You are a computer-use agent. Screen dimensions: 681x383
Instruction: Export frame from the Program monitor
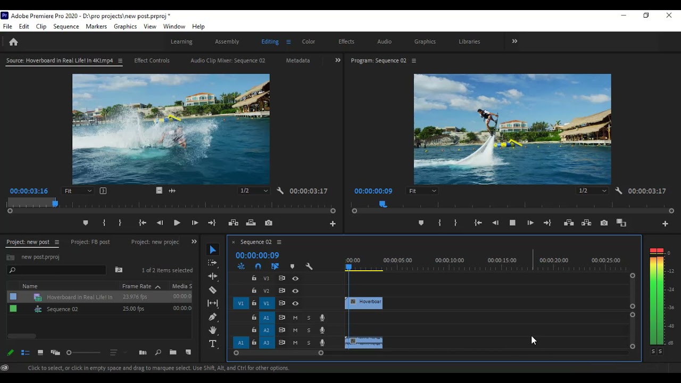pyautogui.click(x=604, y=223)
